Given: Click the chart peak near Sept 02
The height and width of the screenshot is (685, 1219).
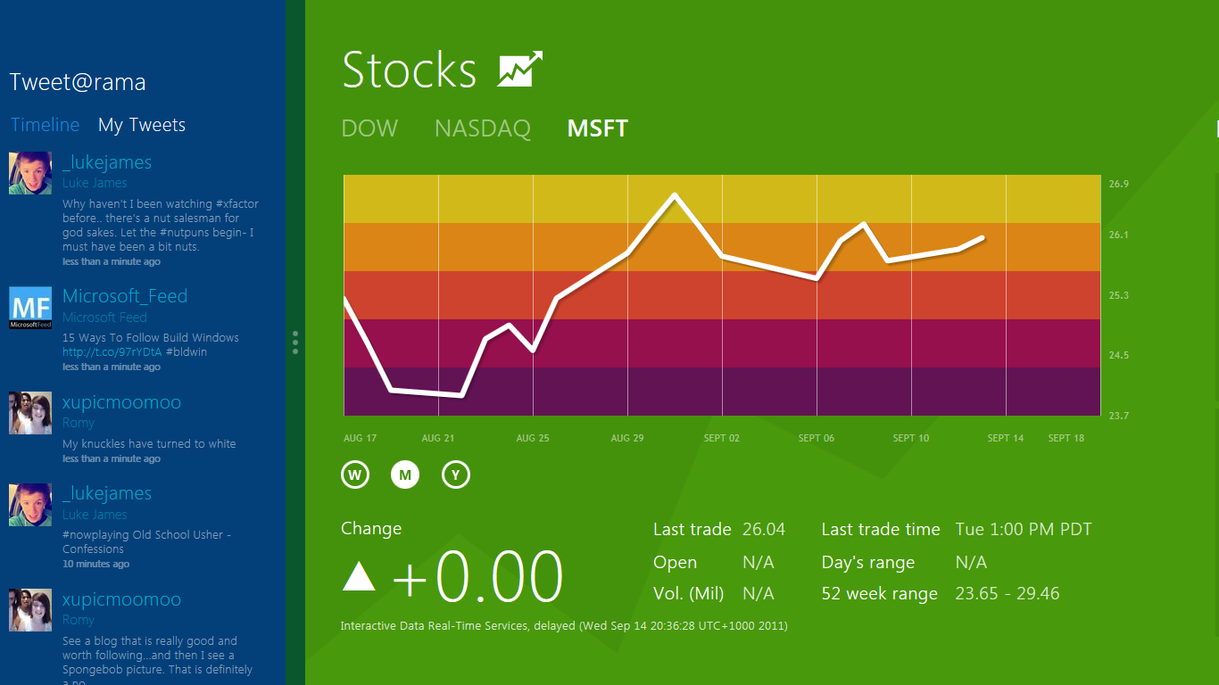Looking at the screenshot, I should point(675,194).
